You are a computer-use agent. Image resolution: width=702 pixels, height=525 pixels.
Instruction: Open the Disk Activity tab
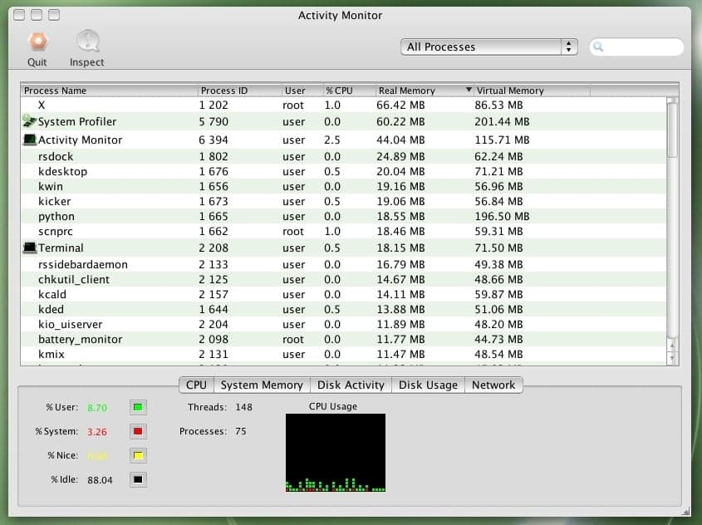(351, 385)
